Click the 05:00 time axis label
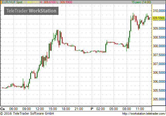 click(x=113, y=109)
